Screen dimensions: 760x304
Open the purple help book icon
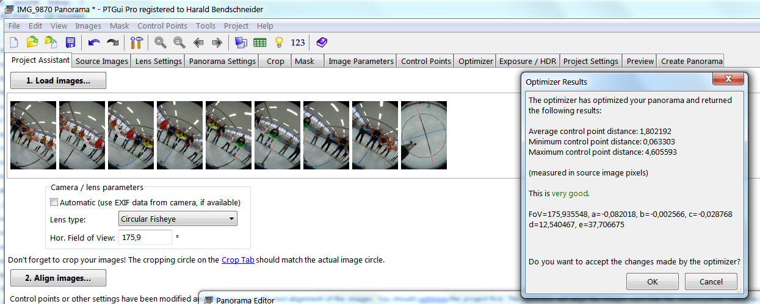coord(322,43)
